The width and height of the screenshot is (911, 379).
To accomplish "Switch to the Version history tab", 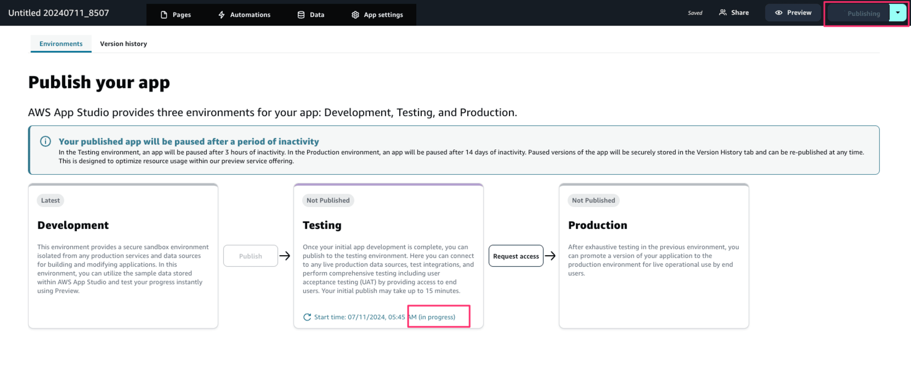I will pos(123,44).
